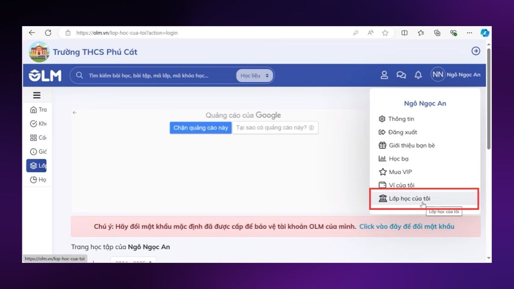Open the Collections icon in browser toolbar
Screen dimensions: 514x289
[x=437, y=33]
